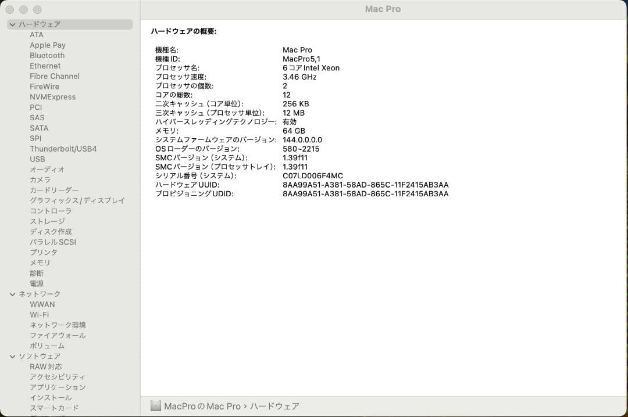628x417 pixels.
Task: Select アクセシビリティ in the sidebar
Action: (x=58, y=377)
